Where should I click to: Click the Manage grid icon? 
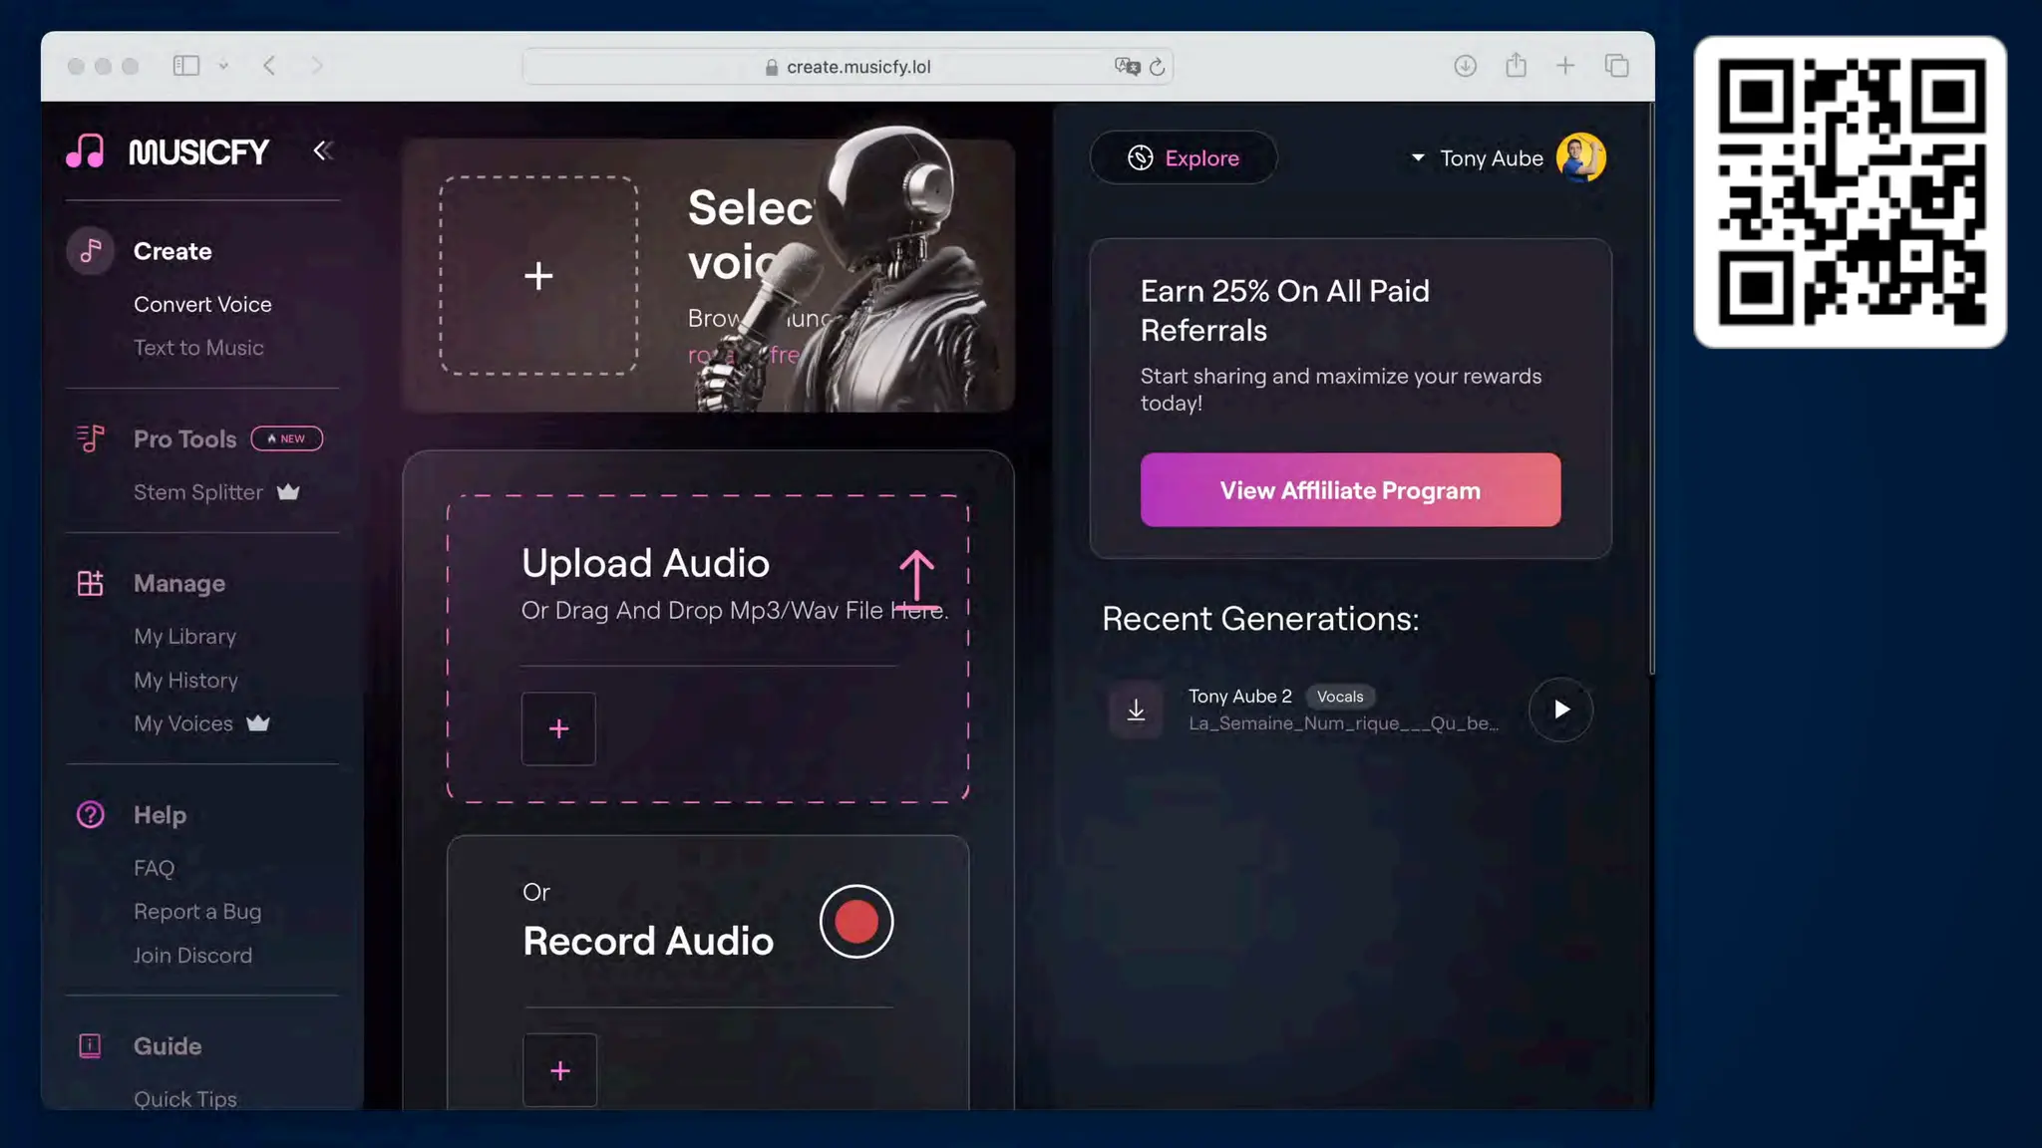point(90,583)
